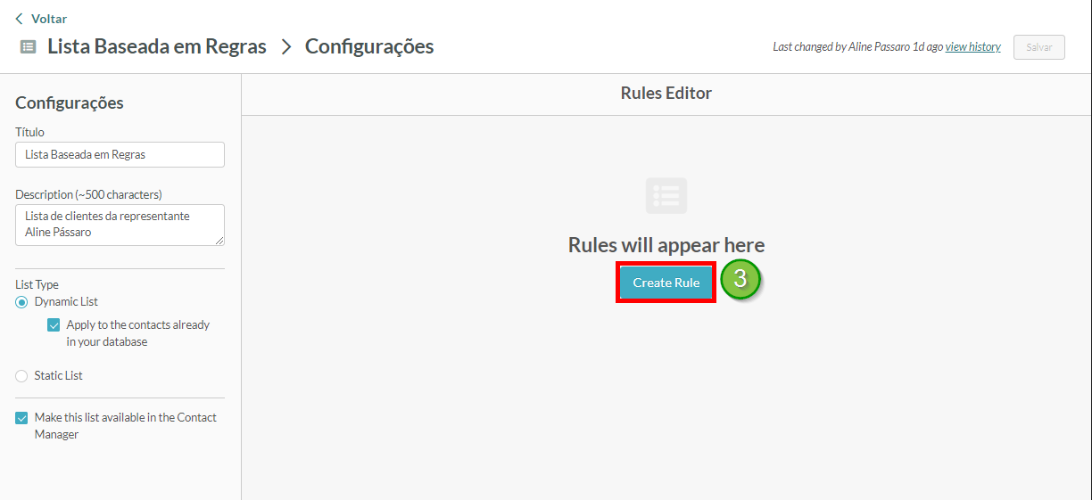Click the breadcrumb chevron separator icon

(x=286, y=46)
